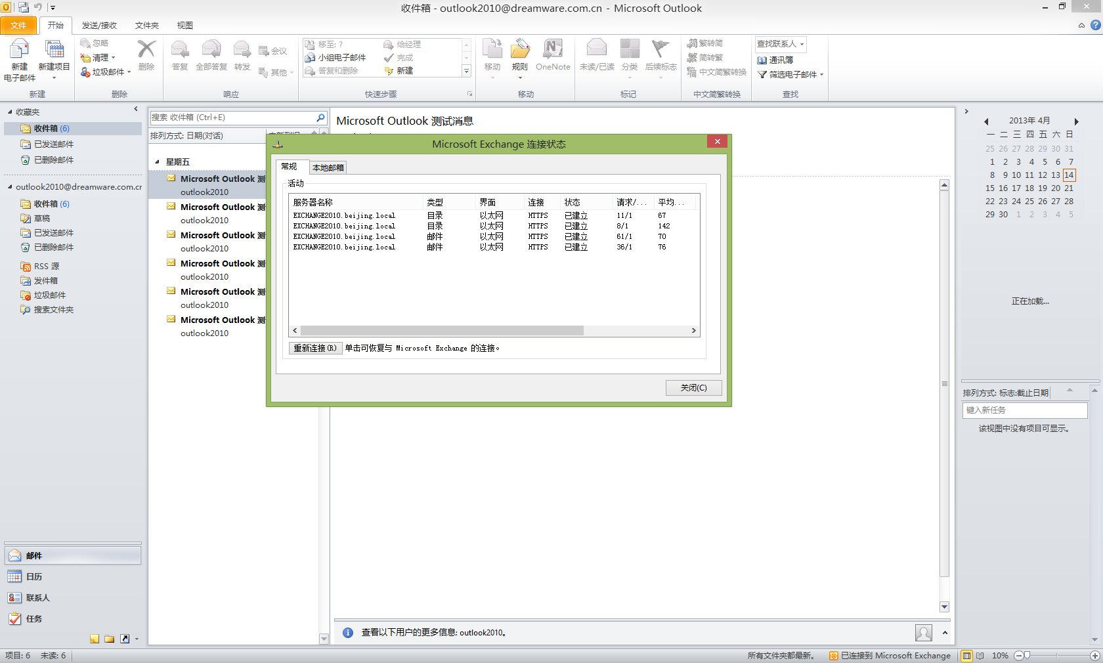This screenshot has height=663, width=1103.
Task: Click the zoom slider handle in status bar
Action: point(1027,656)
